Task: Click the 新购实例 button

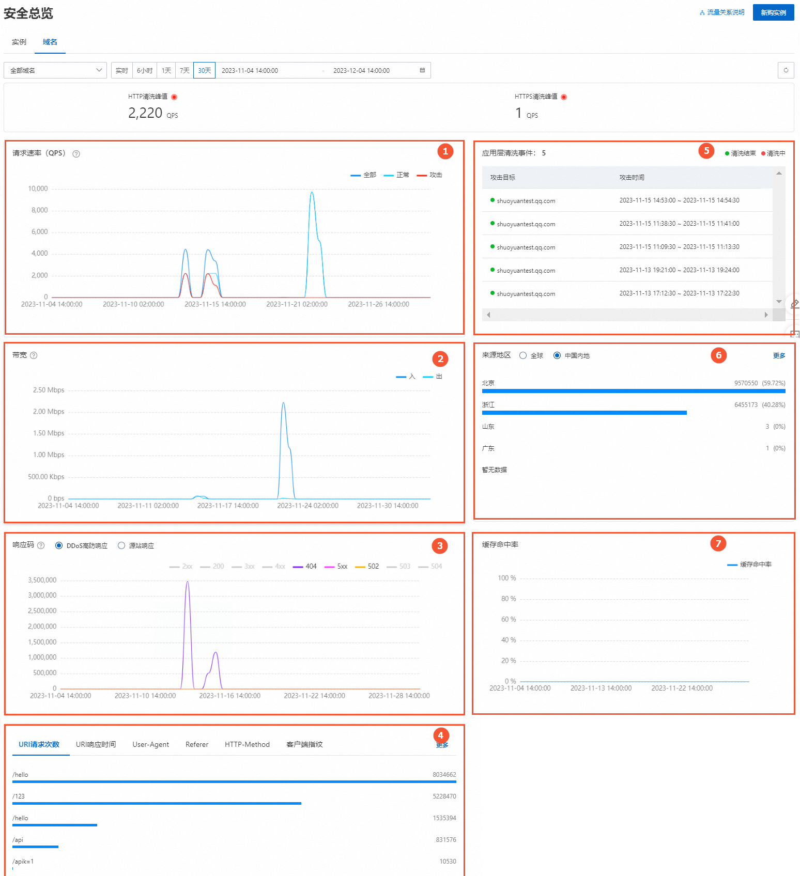Action: [x=773, y=12]
